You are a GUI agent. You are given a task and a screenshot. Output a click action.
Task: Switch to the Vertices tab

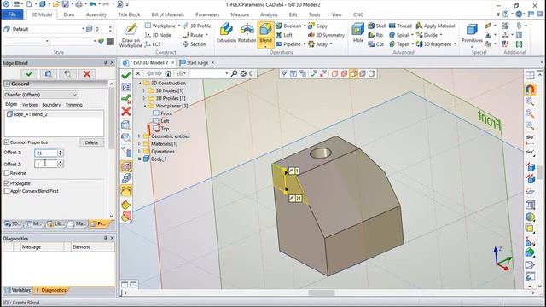pyautogui.click(x=30, y=105)
